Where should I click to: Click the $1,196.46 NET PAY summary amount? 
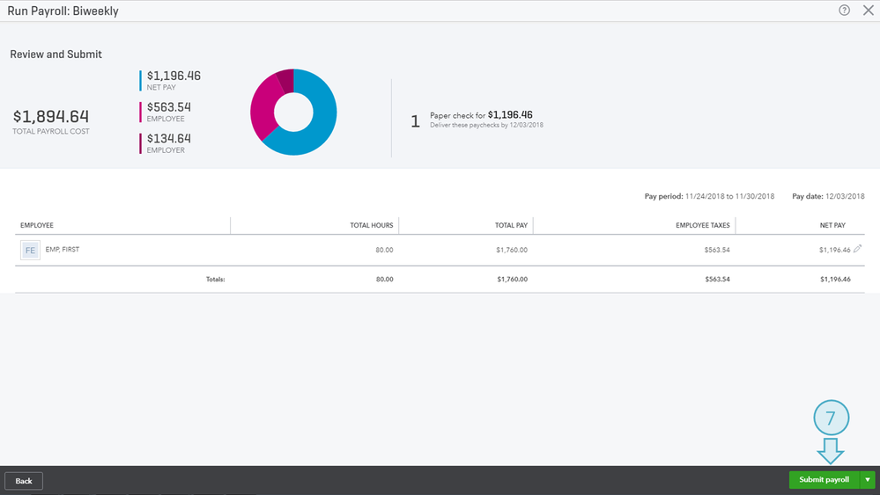point(174,76)
